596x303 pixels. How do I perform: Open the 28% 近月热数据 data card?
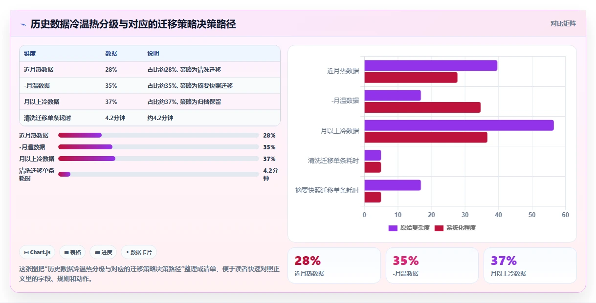pyautogui.click(x=334, y=265)
